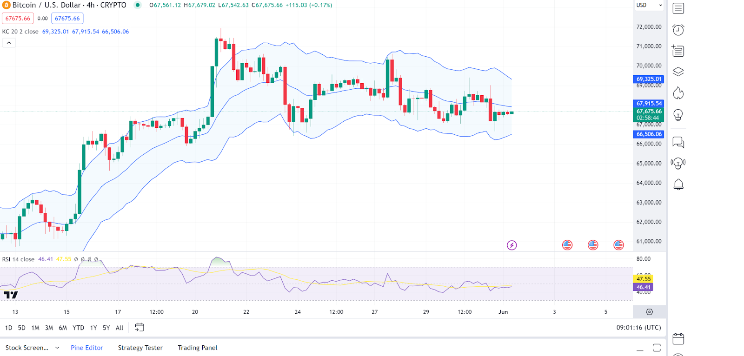Click the spread value 0.00
The image size is (744, 356).
(43, 19)
